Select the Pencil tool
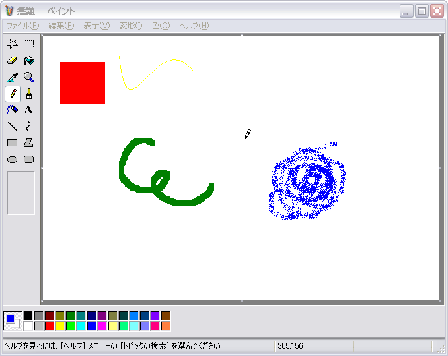The width and height of the screenshot is (448, 356). pyautogui.click(x=13, y=94)
